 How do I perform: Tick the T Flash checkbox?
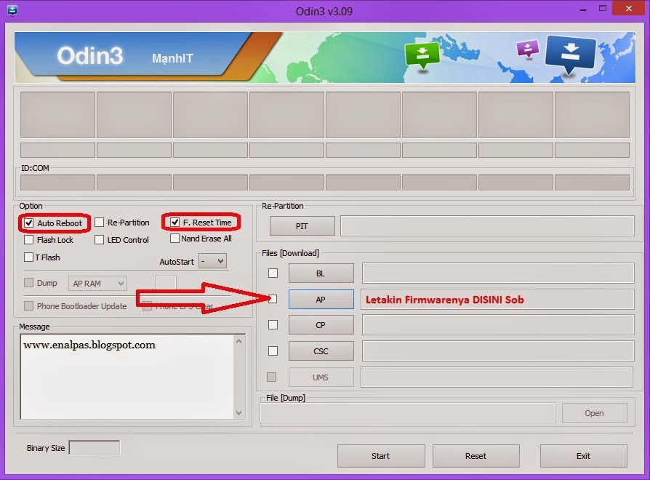coord(28,257)
